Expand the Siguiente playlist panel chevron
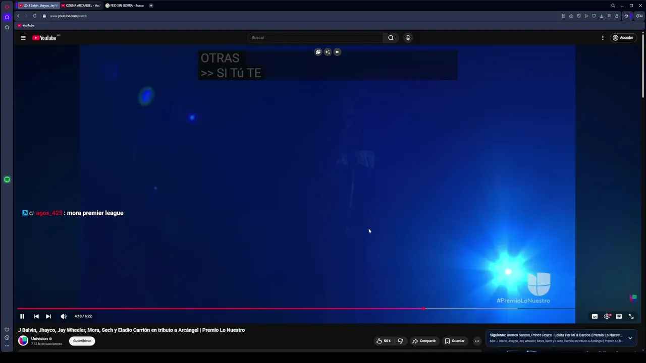The image size is (646, 363). [x=630, y=338]
